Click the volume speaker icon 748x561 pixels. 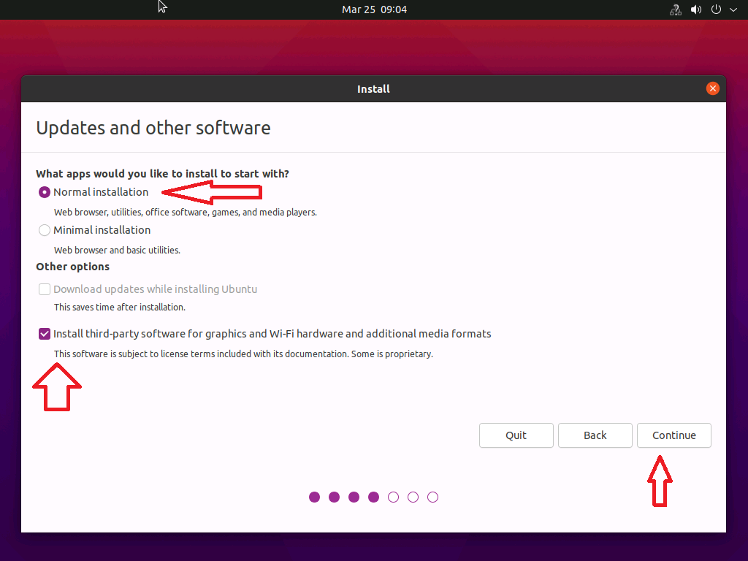(696, 10)
